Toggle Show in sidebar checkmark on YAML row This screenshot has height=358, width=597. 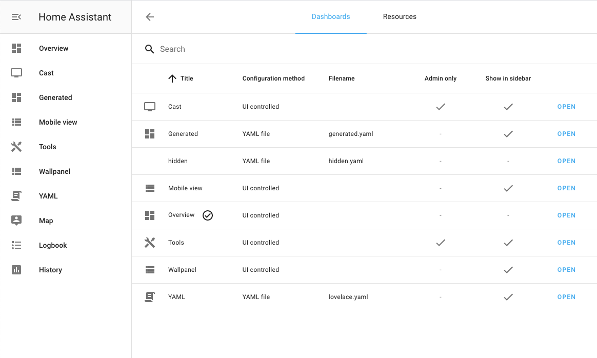click(508, 296)
